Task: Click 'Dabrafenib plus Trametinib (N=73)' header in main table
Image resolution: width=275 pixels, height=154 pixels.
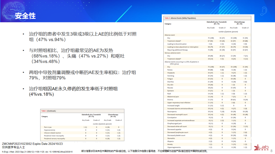Action: click(x=216, y=23)
